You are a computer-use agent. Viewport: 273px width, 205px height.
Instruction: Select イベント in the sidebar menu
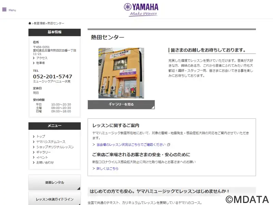click(42, 158)
